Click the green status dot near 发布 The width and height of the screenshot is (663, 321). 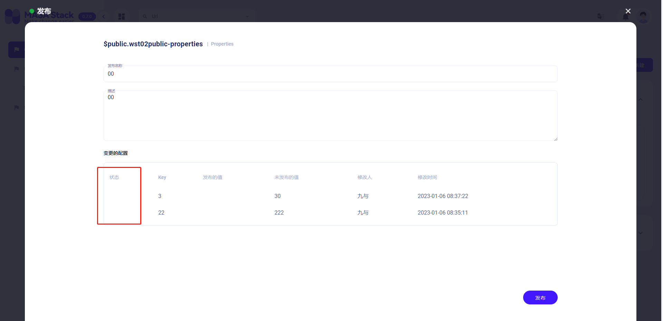(x=31, y=11)
